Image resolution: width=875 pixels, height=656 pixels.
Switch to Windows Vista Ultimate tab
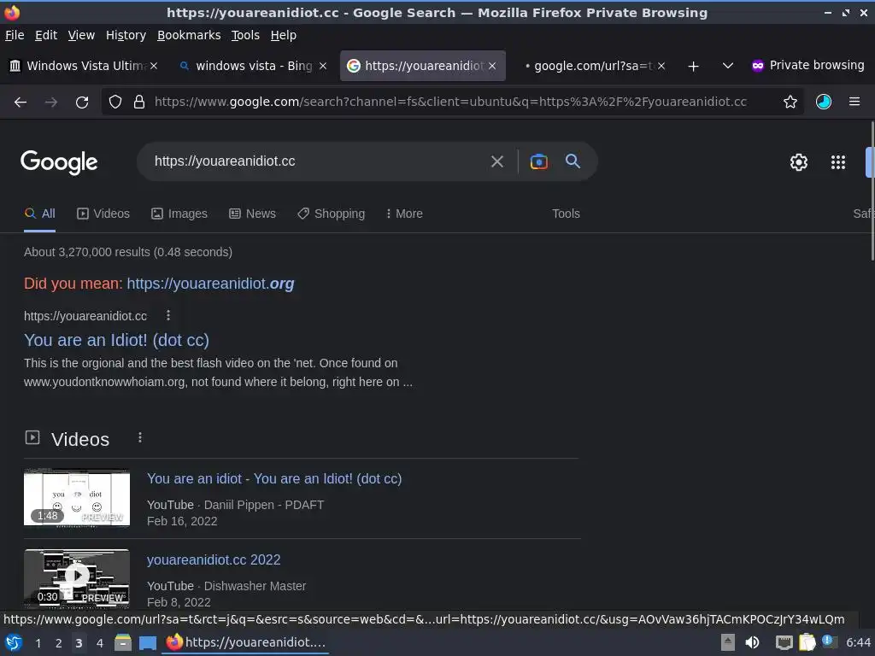click(x=84, y=66)
